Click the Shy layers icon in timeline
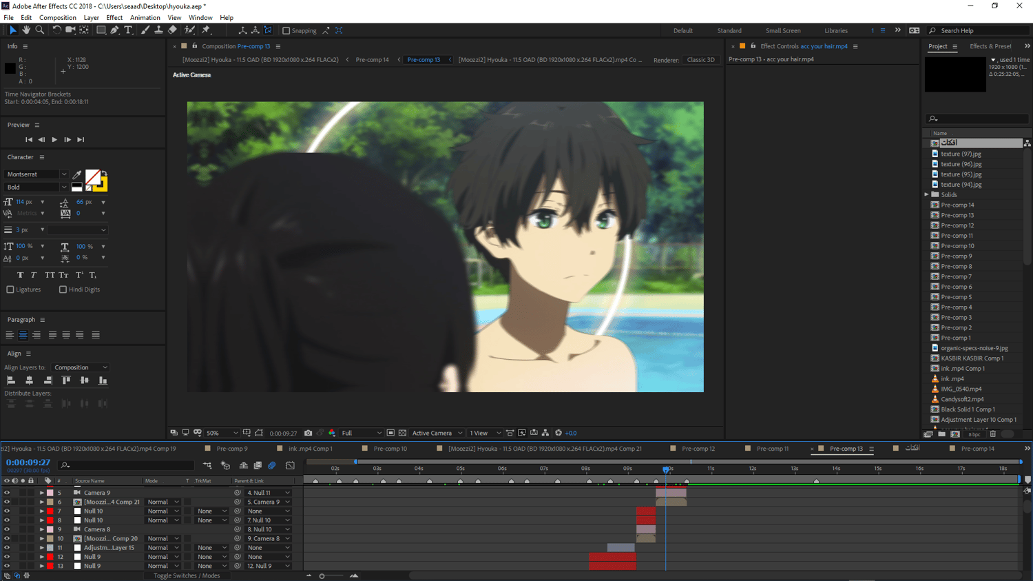The width and height of the screenshot is (1033, 581). point(243,466)
